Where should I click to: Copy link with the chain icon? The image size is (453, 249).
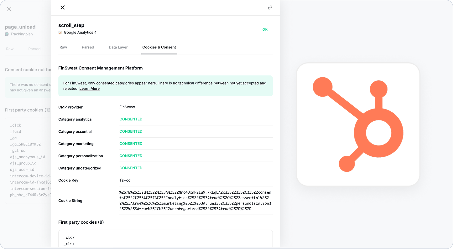270,8
